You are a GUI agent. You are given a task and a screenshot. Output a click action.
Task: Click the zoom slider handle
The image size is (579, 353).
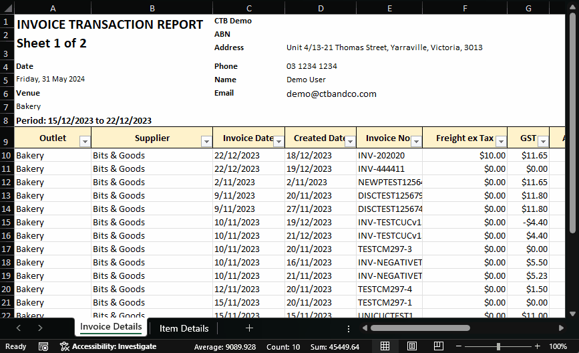[498, 346]
